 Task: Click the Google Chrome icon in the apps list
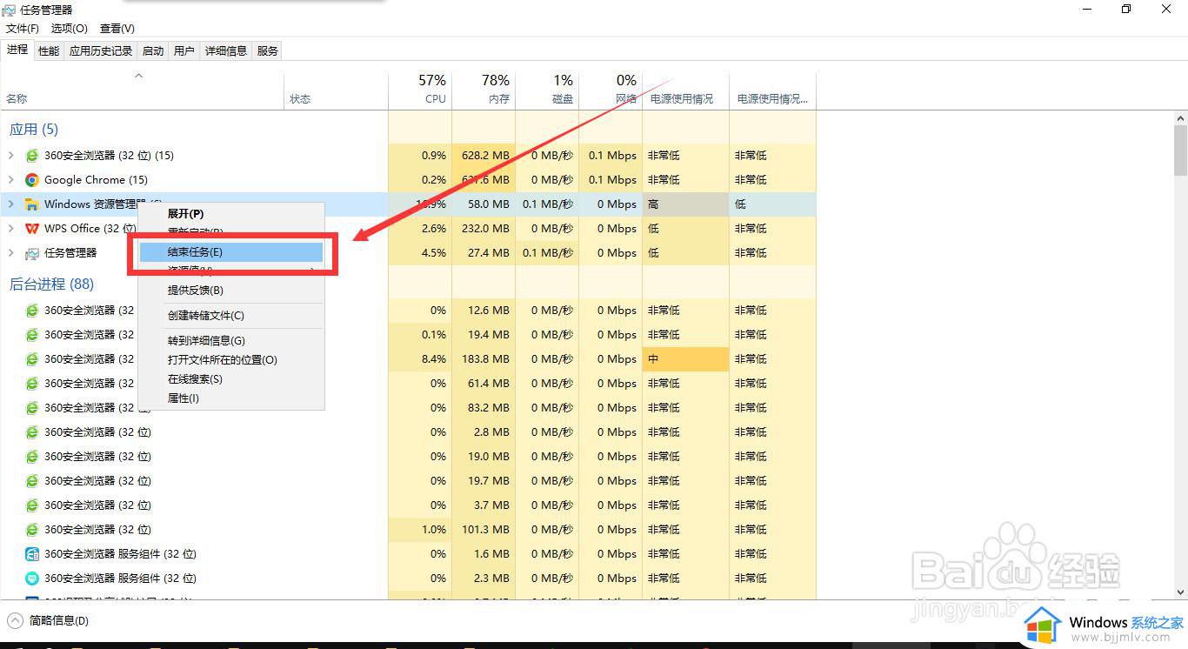pos(32,180)
